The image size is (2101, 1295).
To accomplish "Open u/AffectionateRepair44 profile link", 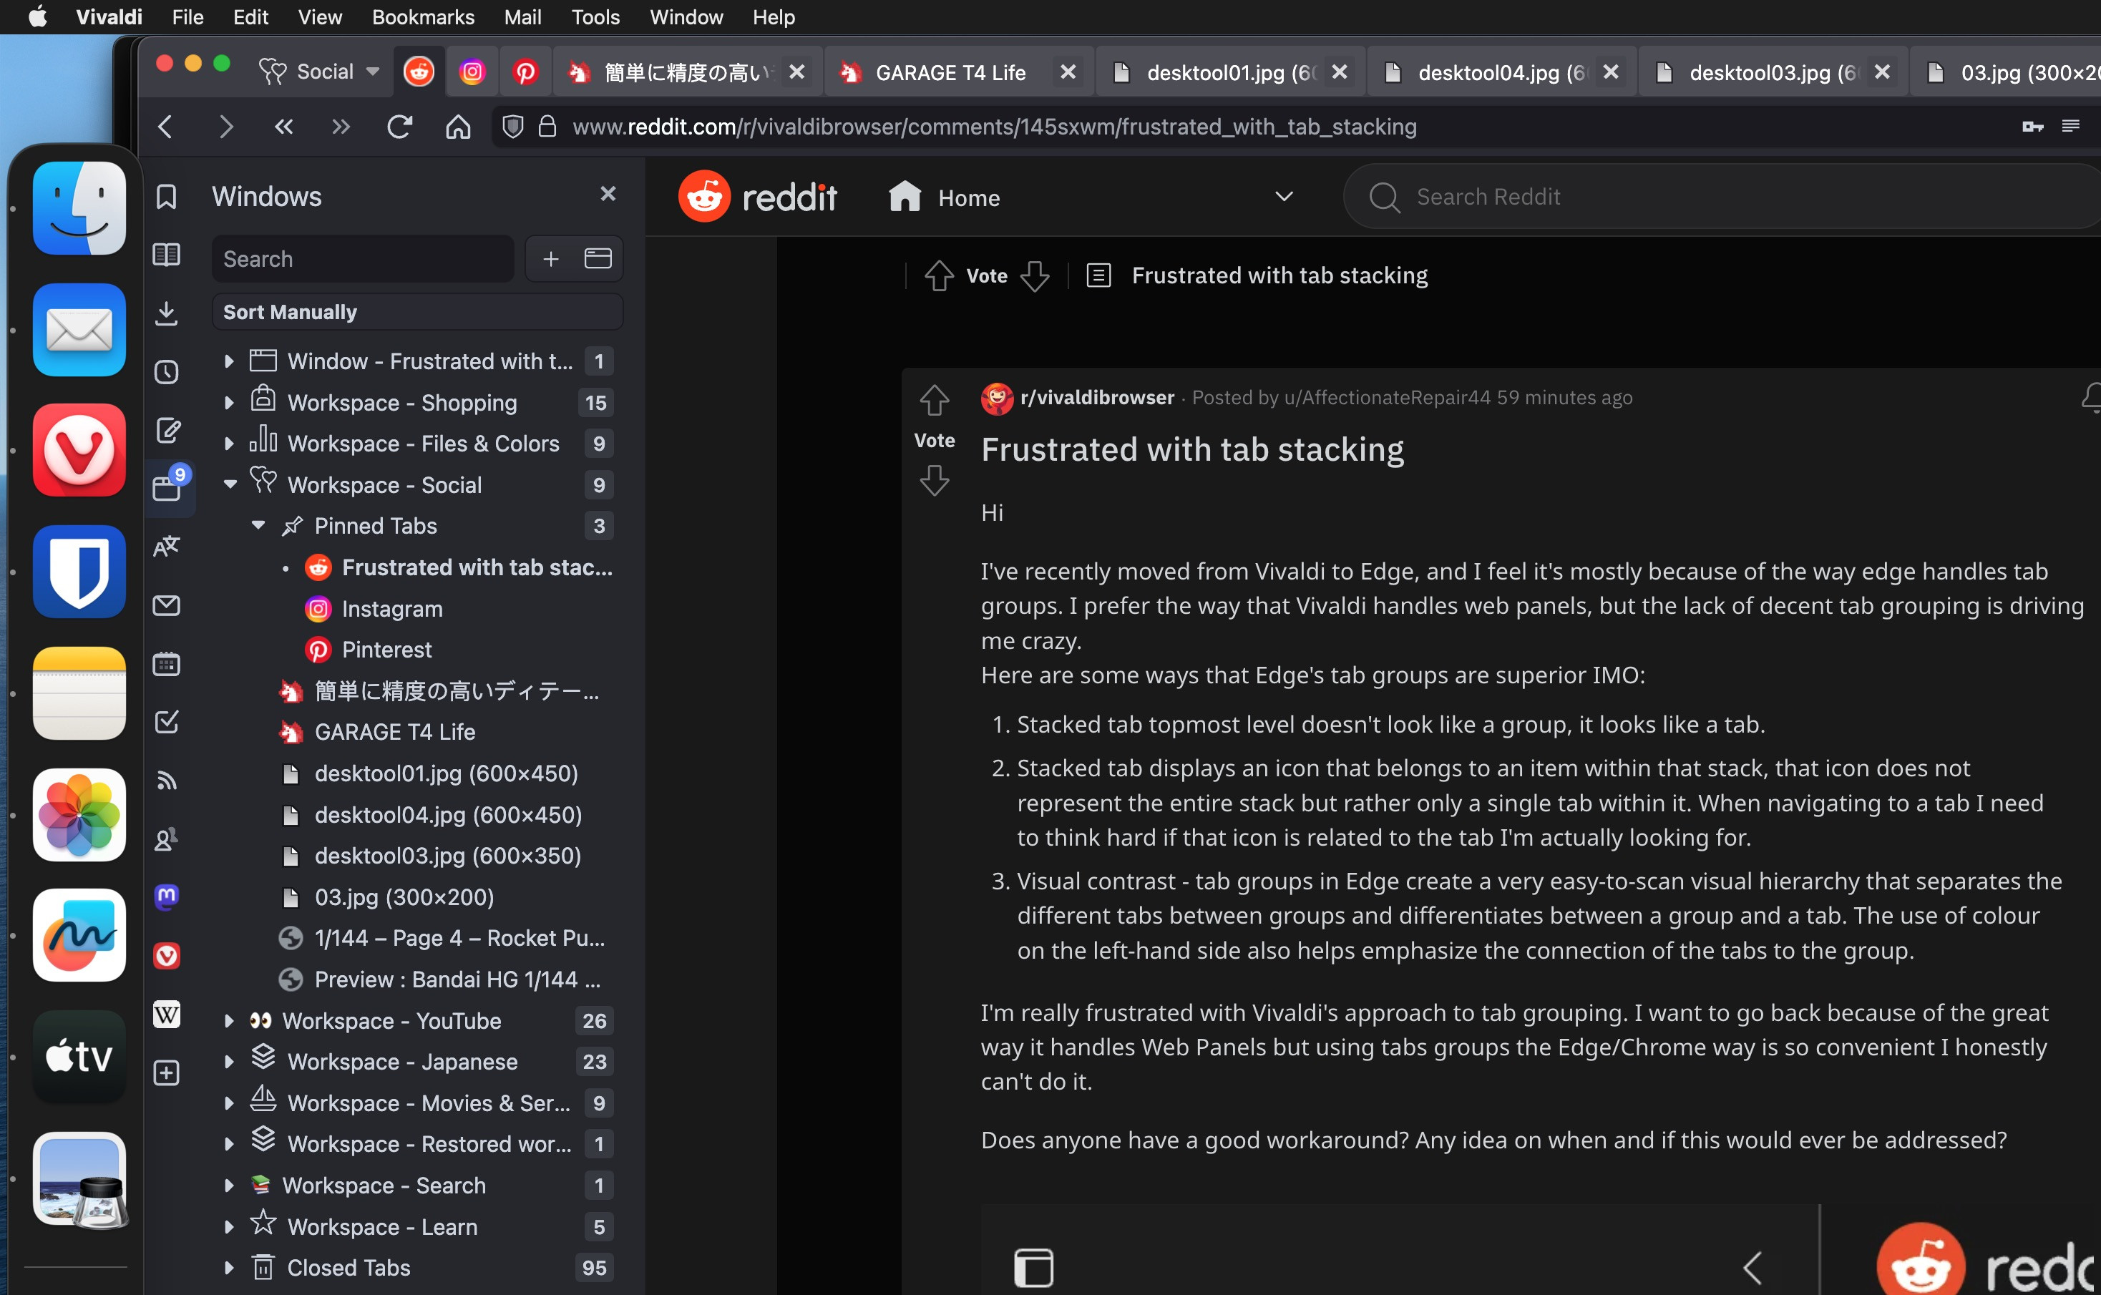I will pos(1388,397).
